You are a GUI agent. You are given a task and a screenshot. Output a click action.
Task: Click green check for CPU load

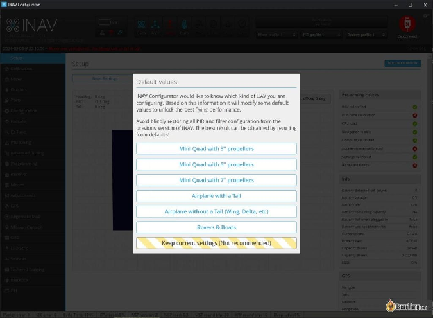[415, 124]
